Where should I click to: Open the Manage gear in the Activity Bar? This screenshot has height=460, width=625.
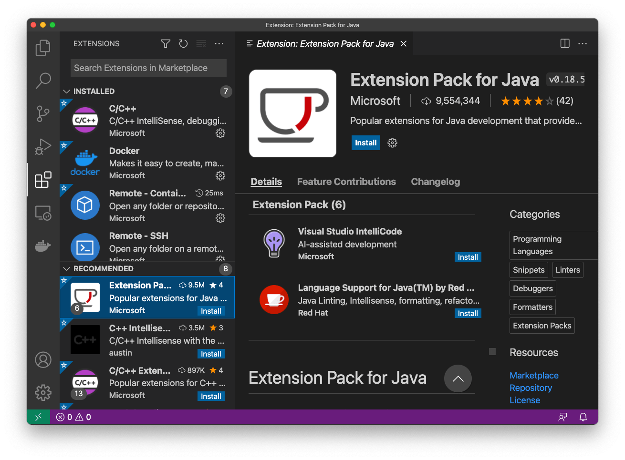[43, 392]
